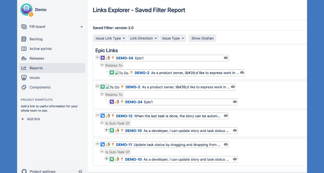Click purple epic icon beside top DEMO-34
This screenshot has height=173, width=324.
103,58
